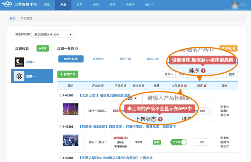This screenshot has height=162, width=251.
Task: Switch to the 订单 navigation tab
Action: [x=80, y=5]
